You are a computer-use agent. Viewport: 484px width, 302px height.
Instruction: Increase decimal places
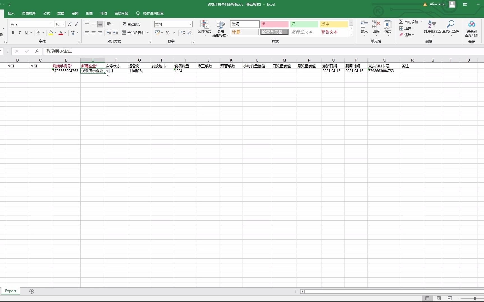(x=183, y=33)
